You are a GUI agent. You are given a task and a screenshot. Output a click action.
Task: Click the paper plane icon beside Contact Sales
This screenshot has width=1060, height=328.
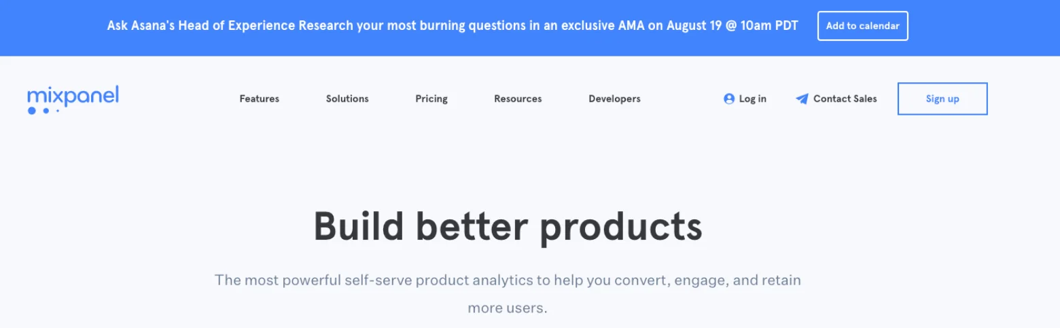point(802,99)
